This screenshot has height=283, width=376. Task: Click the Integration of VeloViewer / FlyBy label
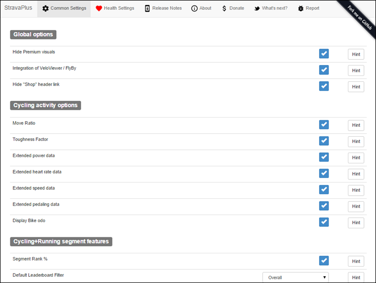tap(44, 68)
